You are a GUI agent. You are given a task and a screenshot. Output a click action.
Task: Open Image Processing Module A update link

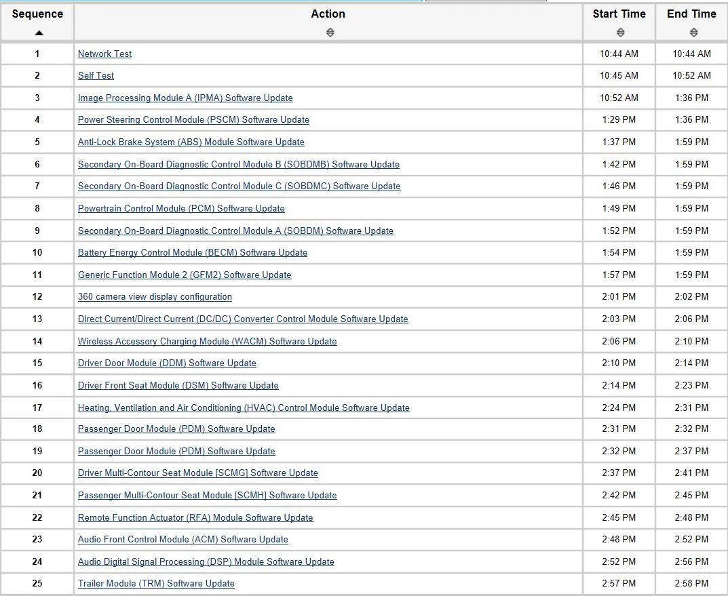point(185,98)
